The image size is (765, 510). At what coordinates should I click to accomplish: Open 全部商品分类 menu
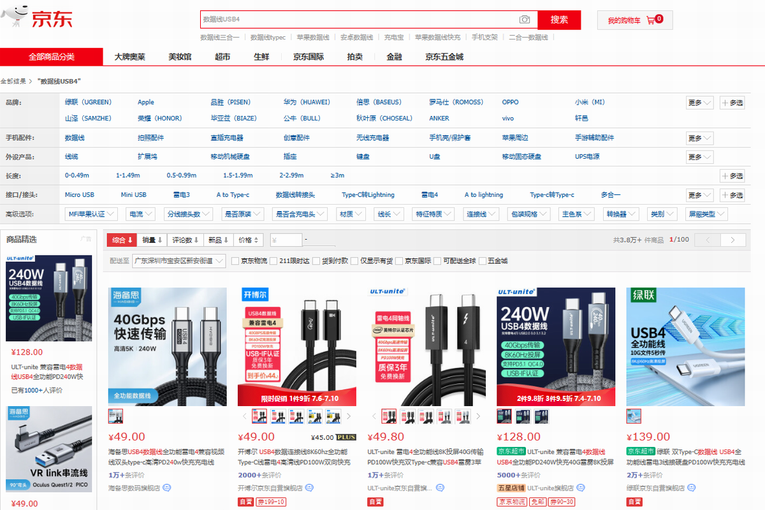tap(52, 57)
